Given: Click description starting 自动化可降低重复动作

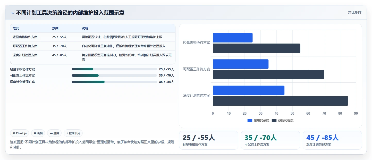Looking at the screenshot, I should point(124,46).
